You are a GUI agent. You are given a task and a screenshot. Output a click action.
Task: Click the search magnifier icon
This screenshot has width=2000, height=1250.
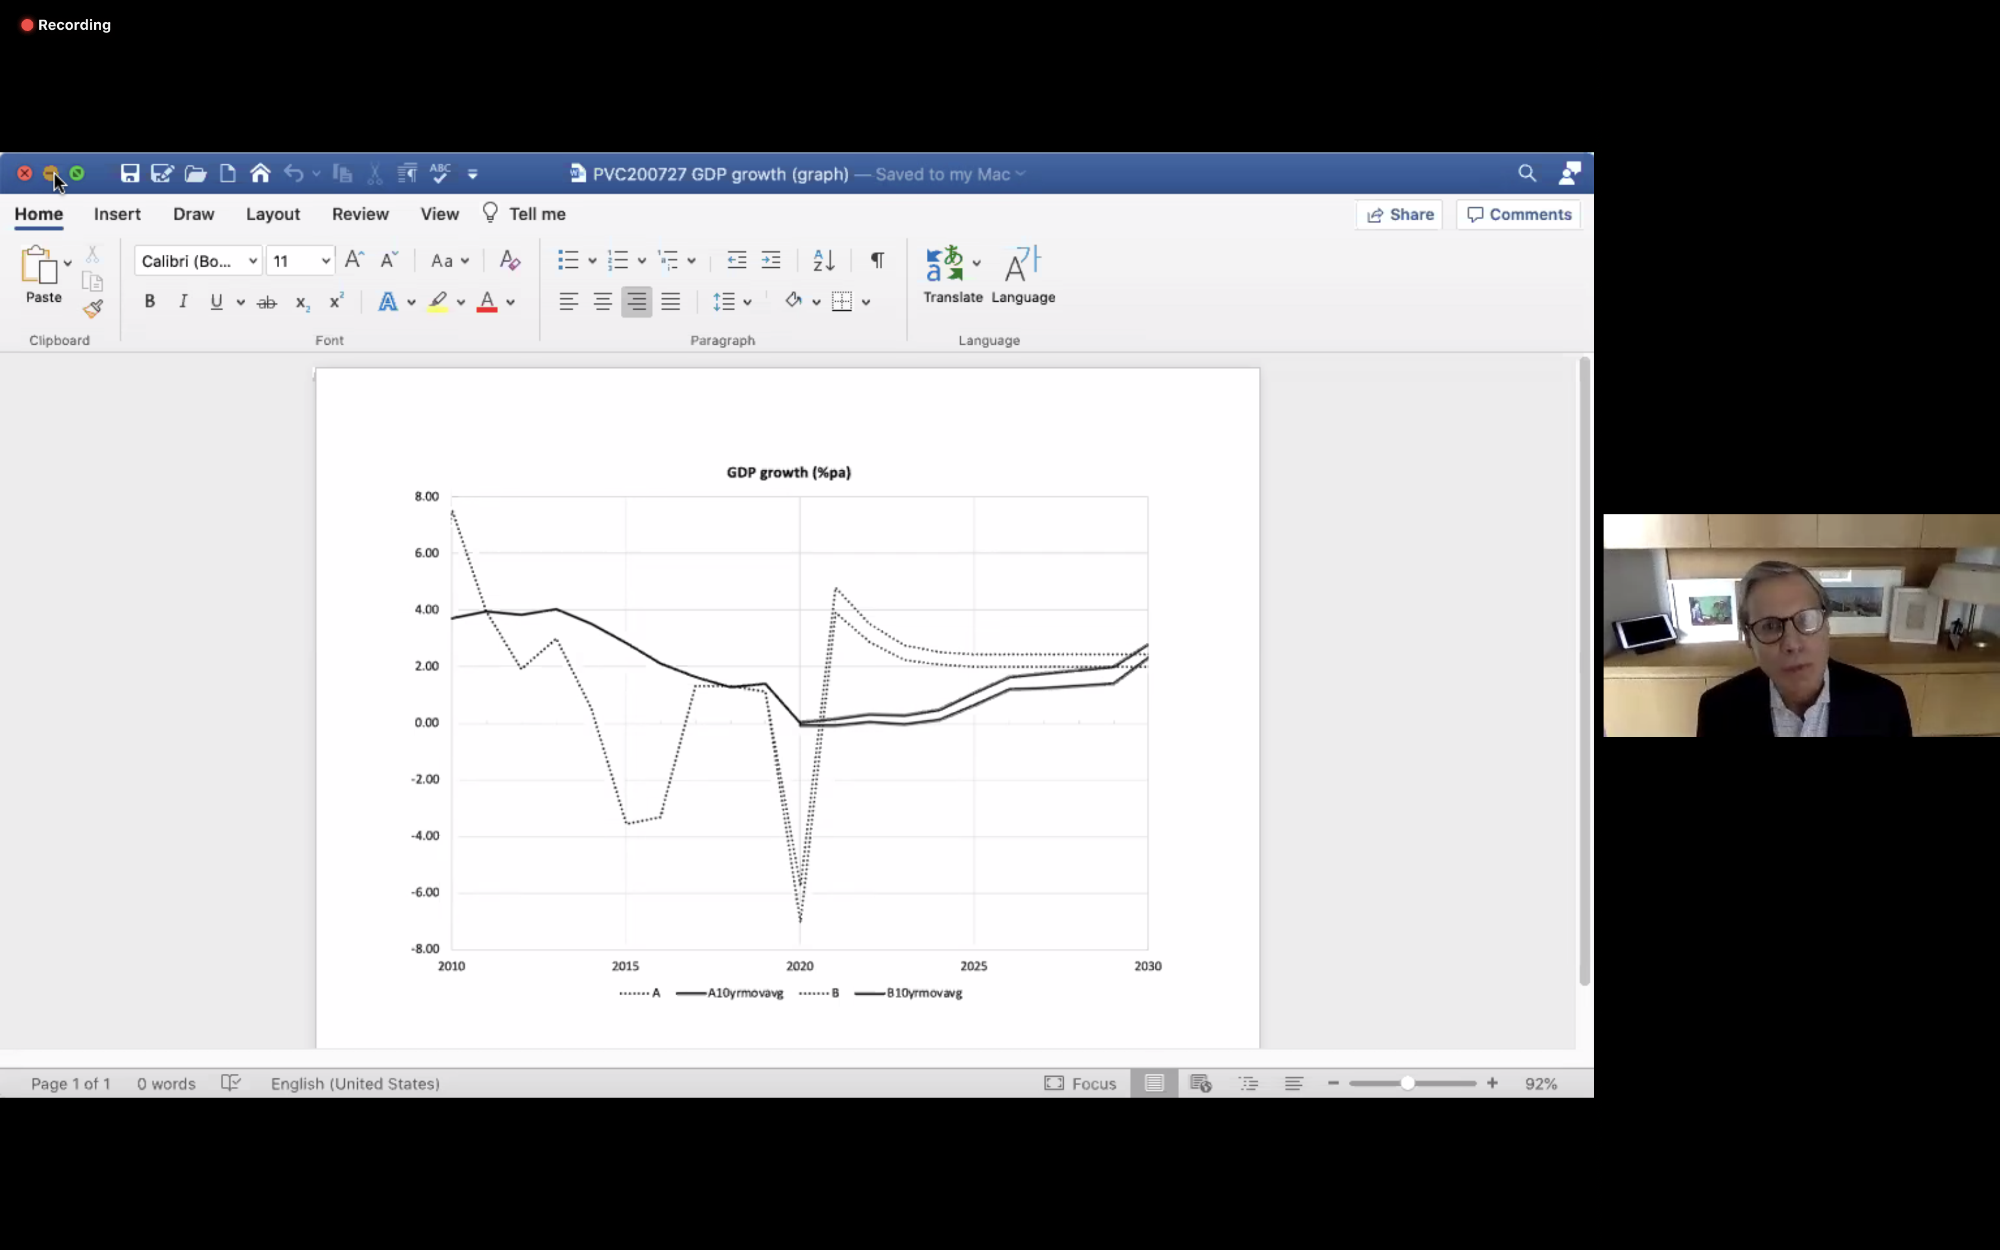pyautogui.click(x=1526, y=174)
